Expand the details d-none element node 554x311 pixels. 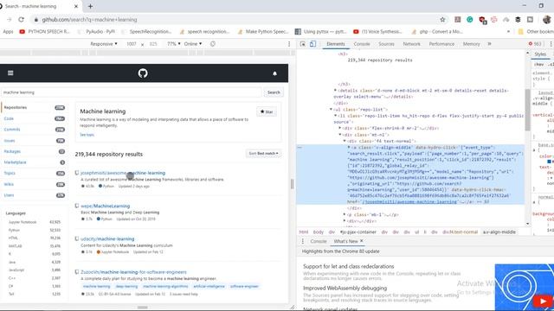pyautogui.click(x=335, y=91)
